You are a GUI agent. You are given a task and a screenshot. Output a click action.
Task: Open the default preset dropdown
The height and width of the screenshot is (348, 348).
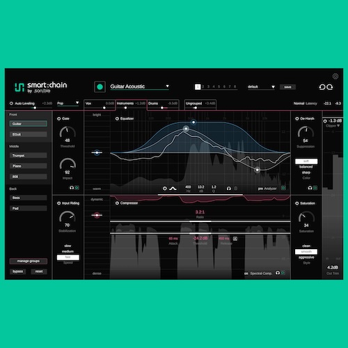pyautogui.click(x=261, y=87)
